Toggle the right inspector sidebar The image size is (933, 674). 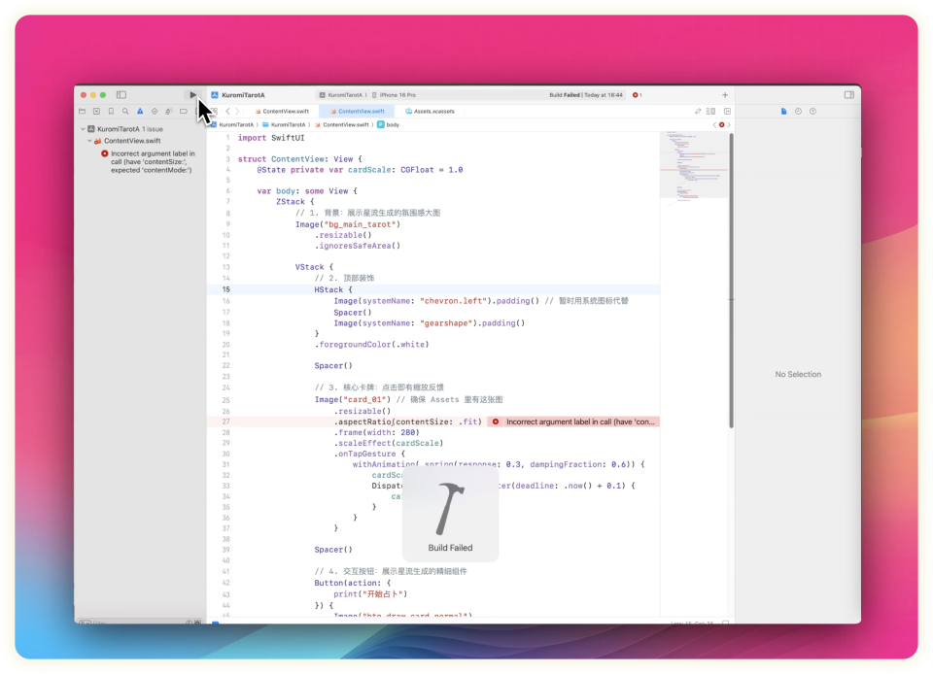pos(848,95)
